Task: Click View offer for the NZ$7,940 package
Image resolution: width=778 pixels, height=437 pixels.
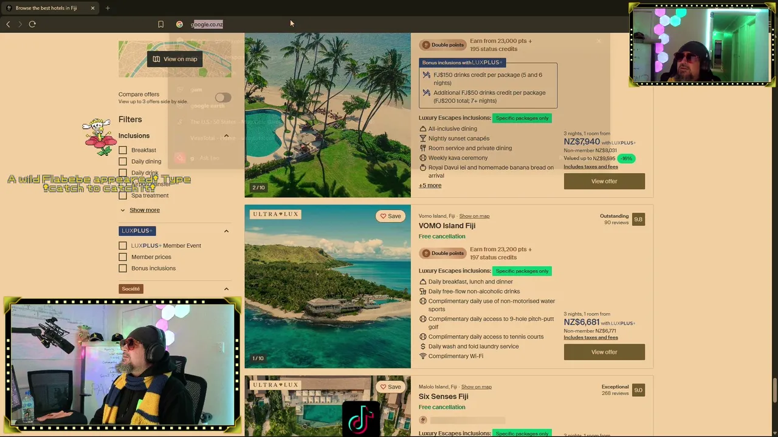Action: coord(604,181)
